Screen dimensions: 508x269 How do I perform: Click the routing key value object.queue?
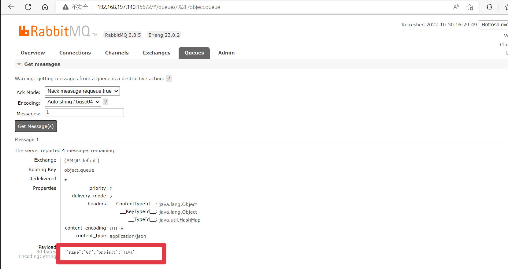pos(79,170)
